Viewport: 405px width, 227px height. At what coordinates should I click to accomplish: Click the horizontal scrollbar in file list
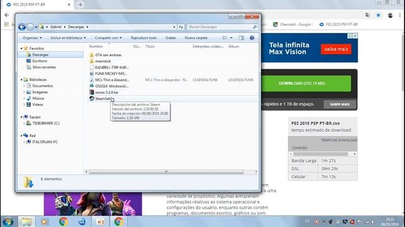tap(166, 172)
